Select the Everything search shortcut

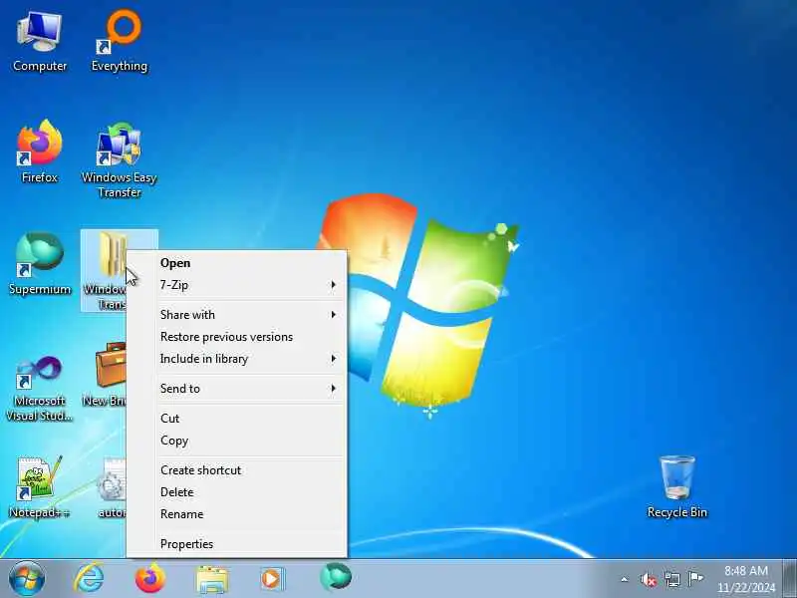point(120,42)
